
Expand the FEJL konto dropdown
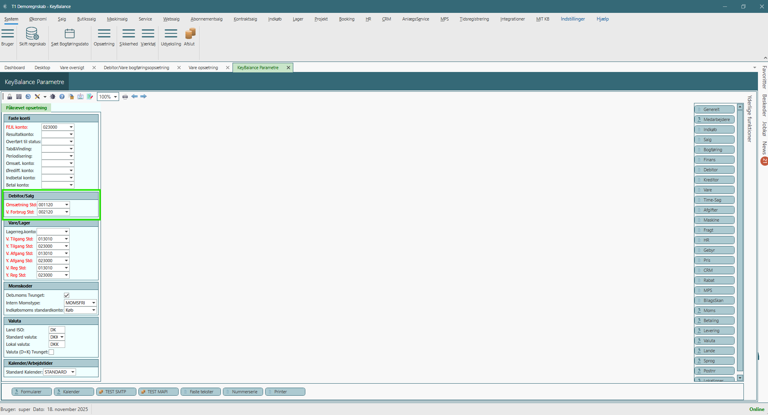pyautogui.click(x=71, y=127)
